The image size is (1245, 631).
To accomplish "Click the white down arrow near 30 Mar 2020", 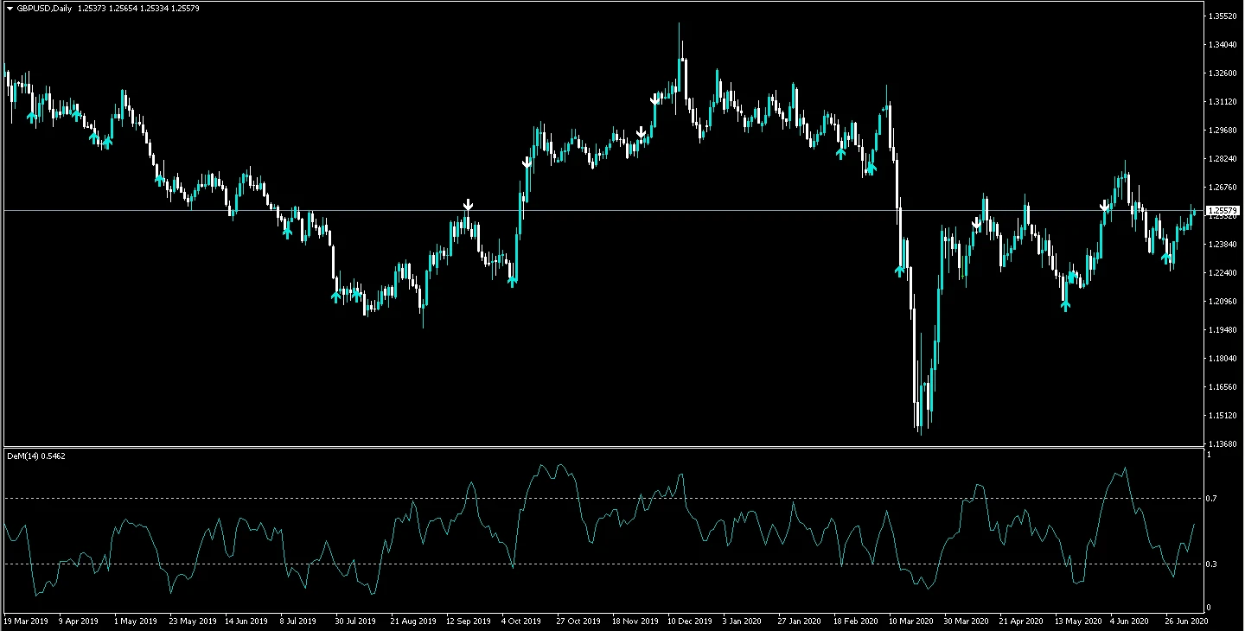I will 976,224.
